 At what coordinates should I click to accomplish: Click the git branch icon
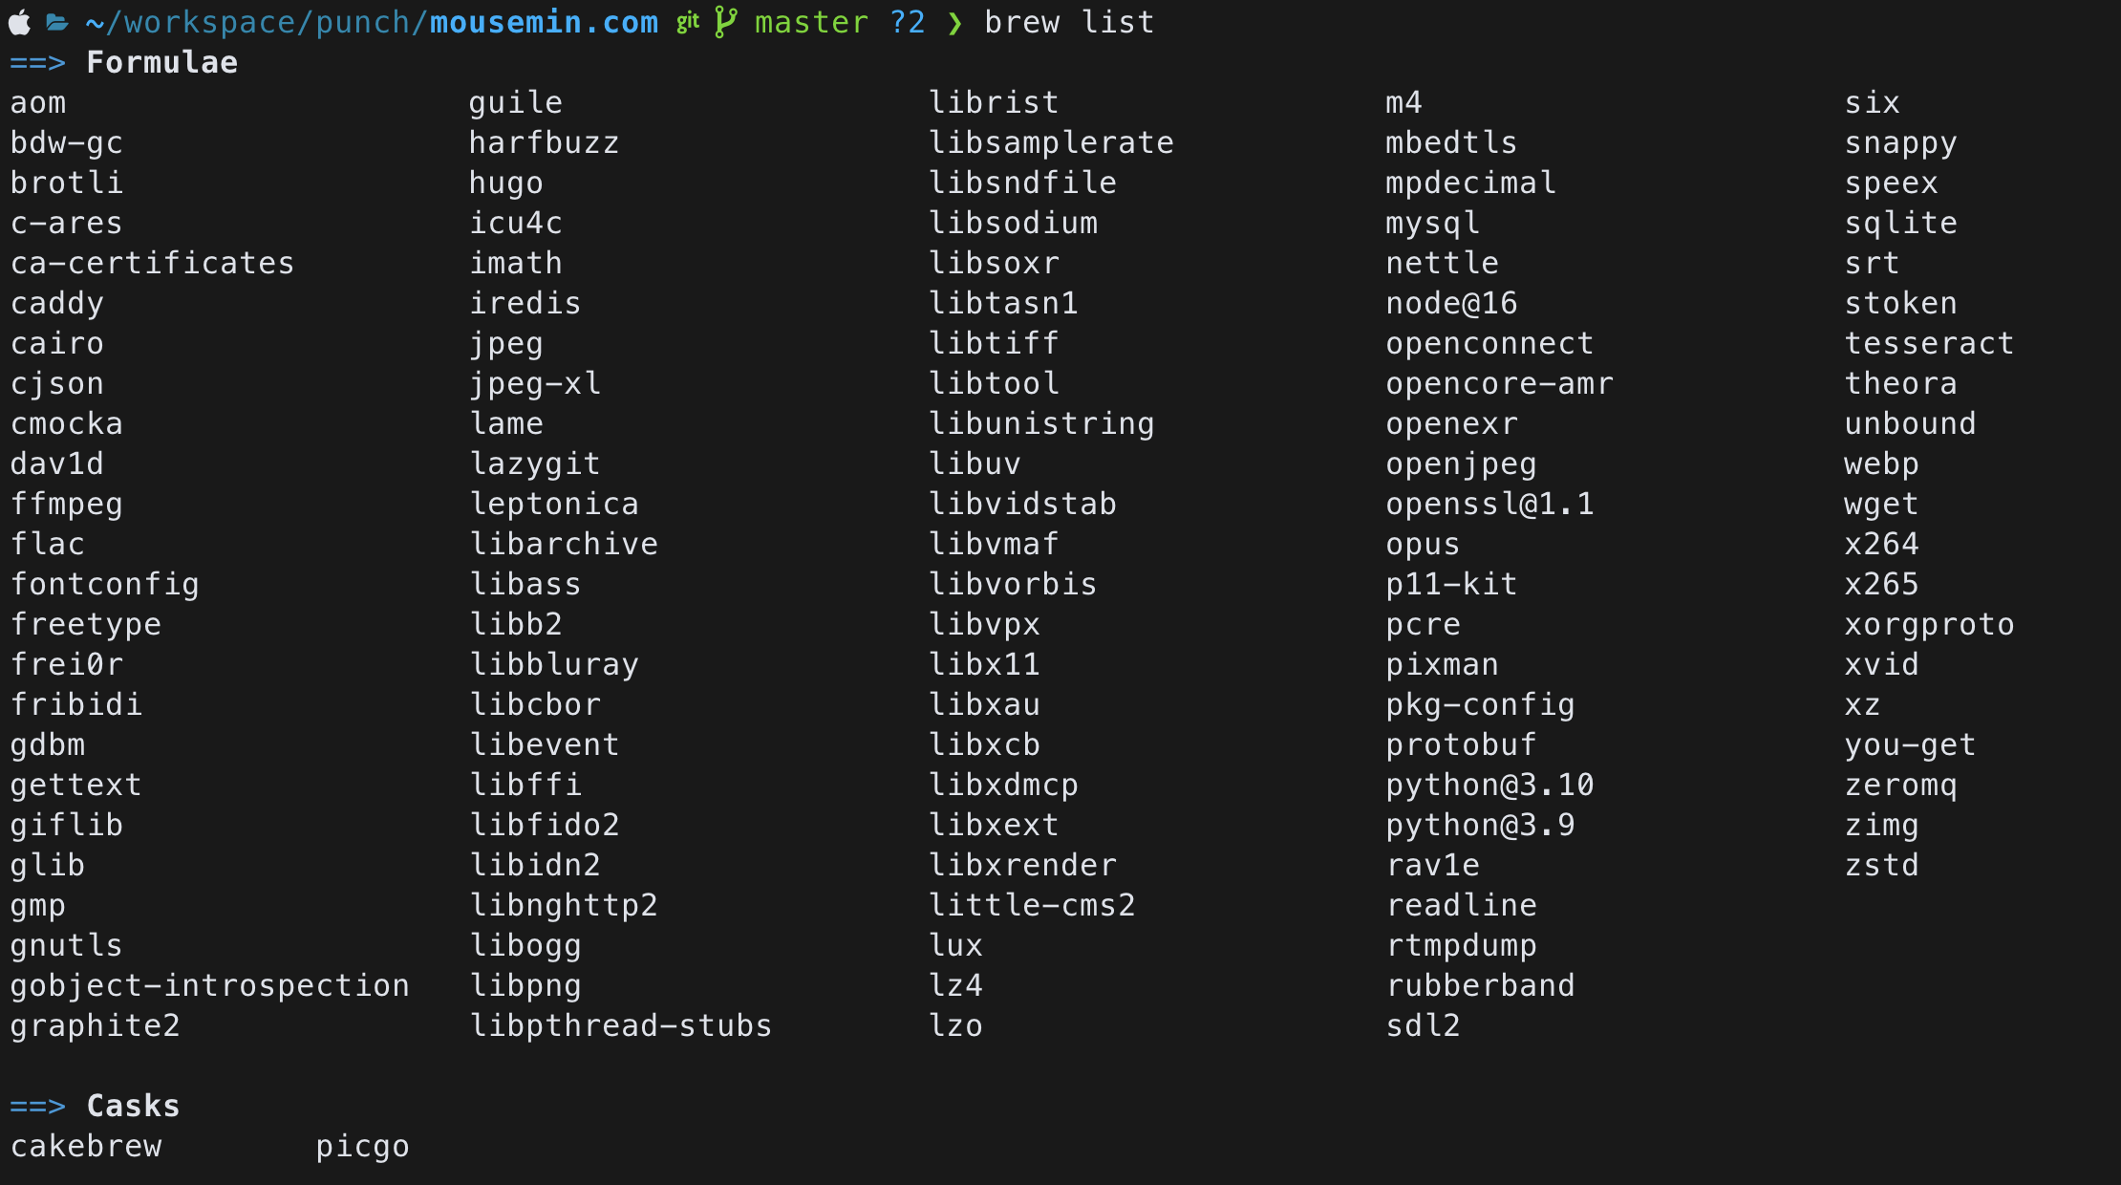pyautogui.click(x=725, y=22)
